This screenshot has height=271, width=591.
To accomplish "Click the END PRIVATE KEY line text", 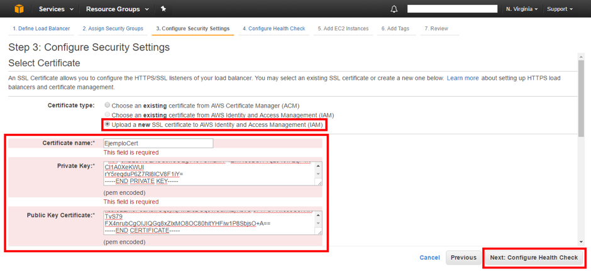I will tap(141, 181).
